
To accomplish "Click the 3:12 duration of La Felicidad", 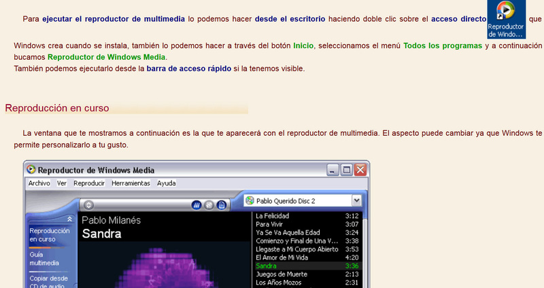I will point(352,216).
